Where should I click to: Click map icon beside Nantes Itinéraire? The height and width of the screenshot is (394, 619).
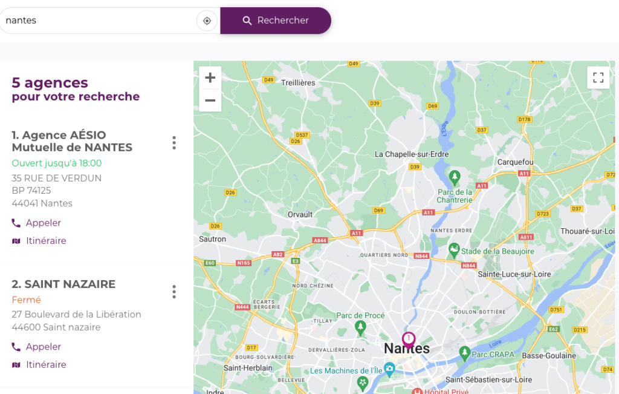click(16, 241)
